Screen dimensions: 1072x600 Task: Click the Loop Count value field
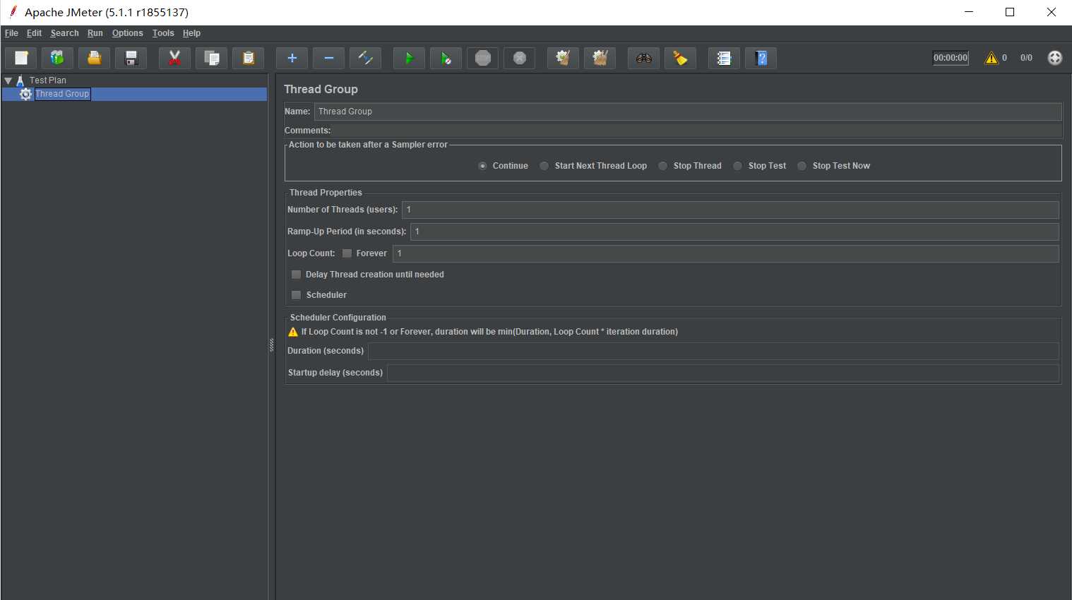pos(725,253)
